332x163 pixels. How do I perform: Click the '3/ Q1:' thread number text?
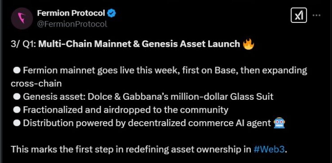point(23,44)
